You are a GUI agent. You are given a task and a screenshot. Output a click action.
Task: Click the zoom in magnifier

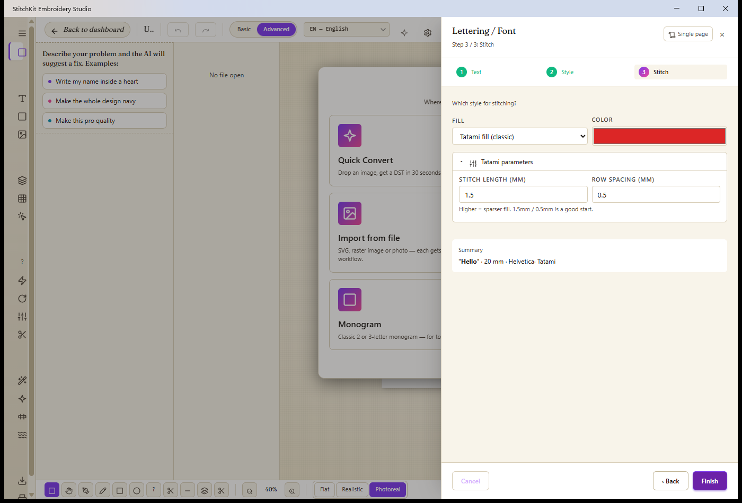pyautogui.click(x=292, y=490)
